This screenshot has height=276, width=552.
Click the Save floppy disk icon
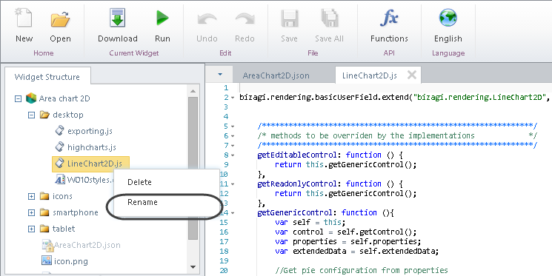(290, 18)
